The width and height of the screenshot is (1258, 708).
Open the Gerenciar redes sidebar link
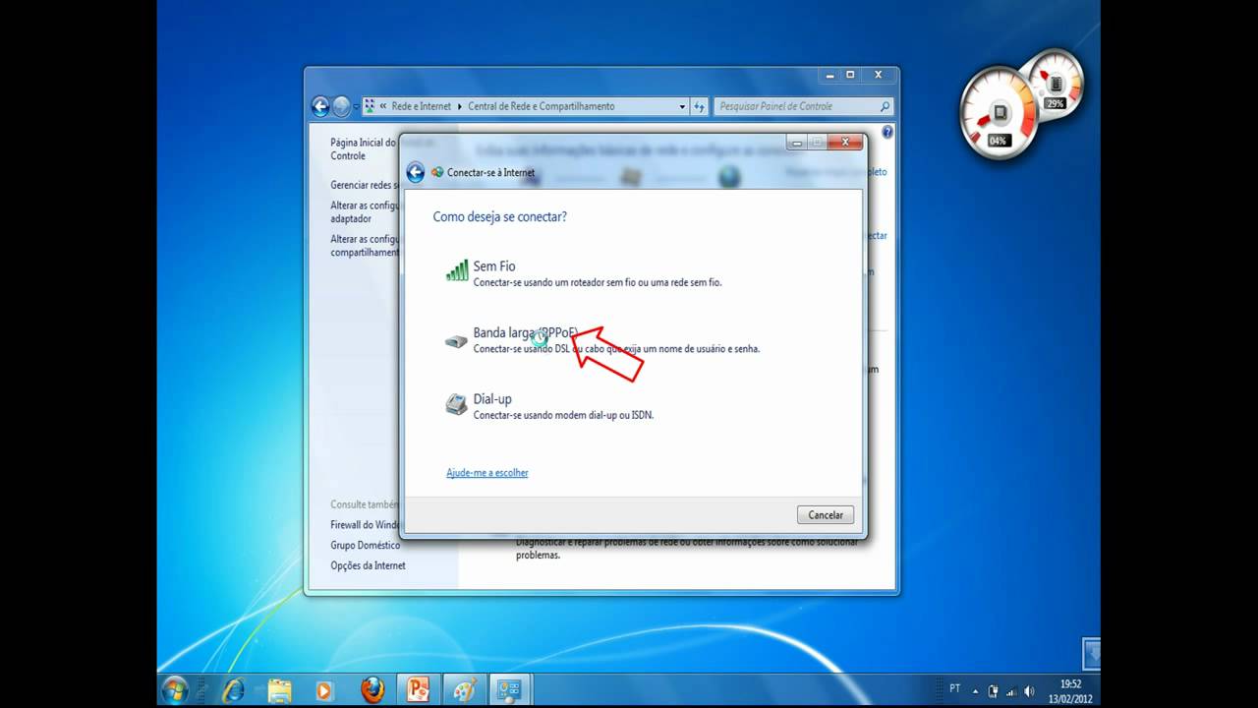tap(364, 185)
